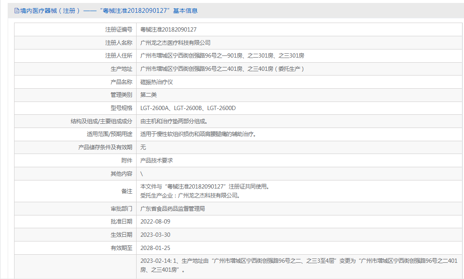Screen dimensions: 464x279
Task: Click the 产品储存条件及有效期 row label
Action: pyautogui.click(x=105, y=147)
